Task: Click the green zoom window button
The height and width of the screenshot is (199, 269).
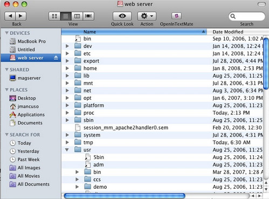Action: click(x=24, y=4)
